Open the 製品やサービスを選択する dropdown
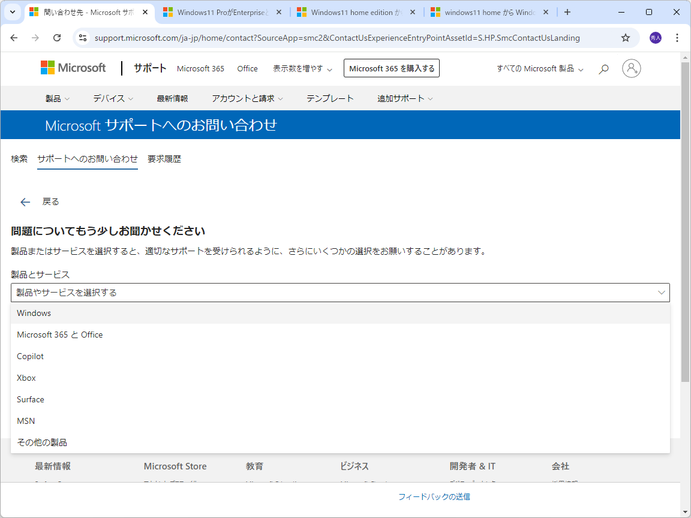The width and height of the screenshot is (691, 518). 340,293
